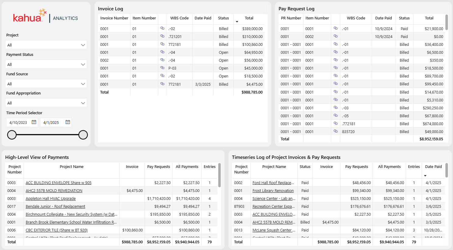Click link icon for P-03 invoice row
453x250 pixels.
162,68
